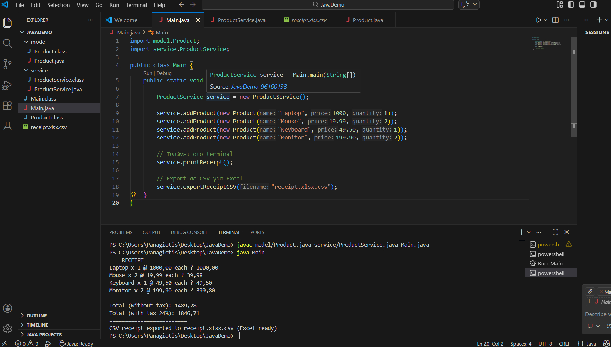Screen dimensions: 611x347
Task: Toggle the bottom panel visibility
Action: click(x=582, y=4)
